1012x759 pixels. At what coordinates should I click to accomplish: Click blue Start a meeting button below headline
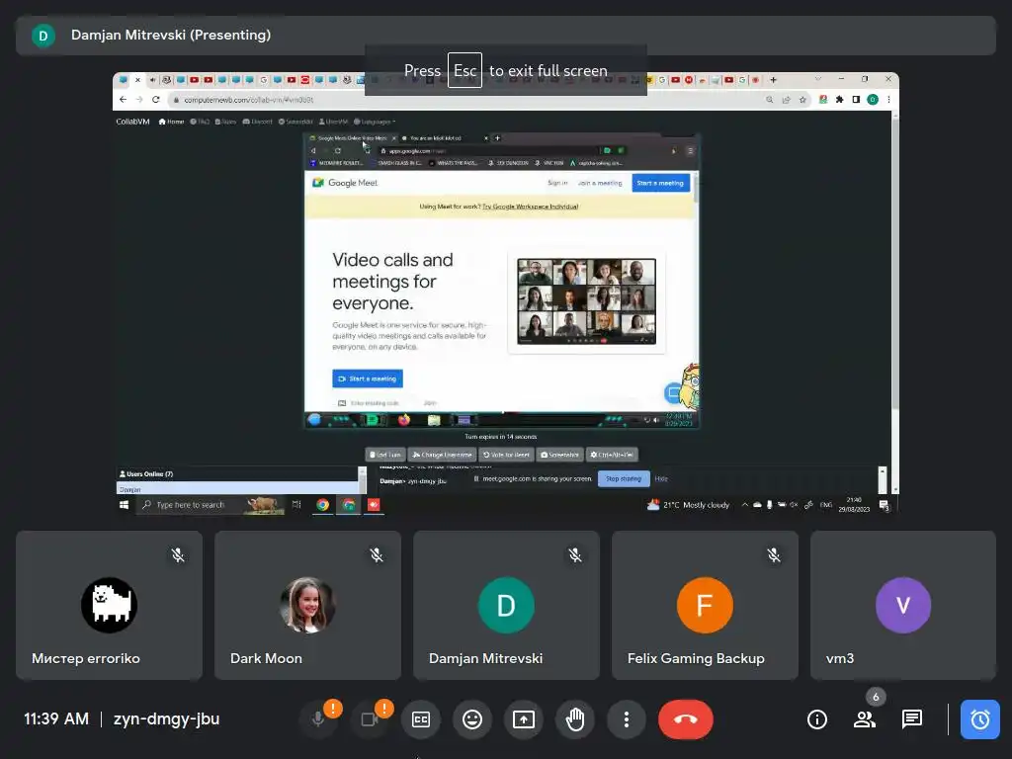point(368,379)
